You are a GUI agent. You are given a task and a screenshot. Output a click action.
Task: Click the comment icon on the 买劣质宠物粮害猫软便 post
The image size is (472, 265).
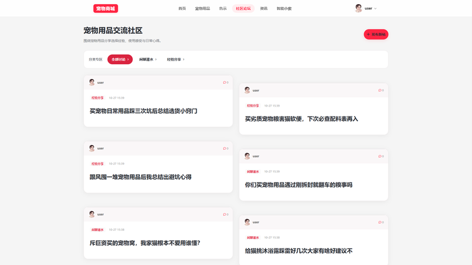381,90
